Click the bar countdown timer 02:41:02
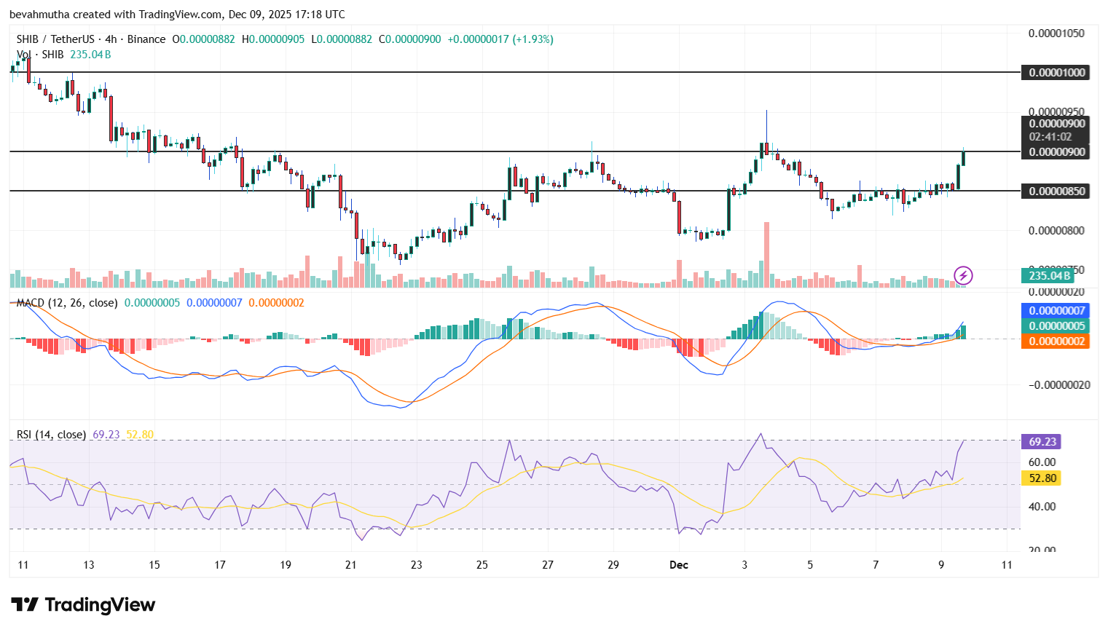The image size is (1108, 632). tap(1055, 137)
